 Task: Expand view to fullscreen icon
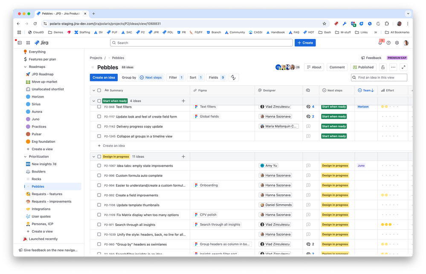click(404, 67)
